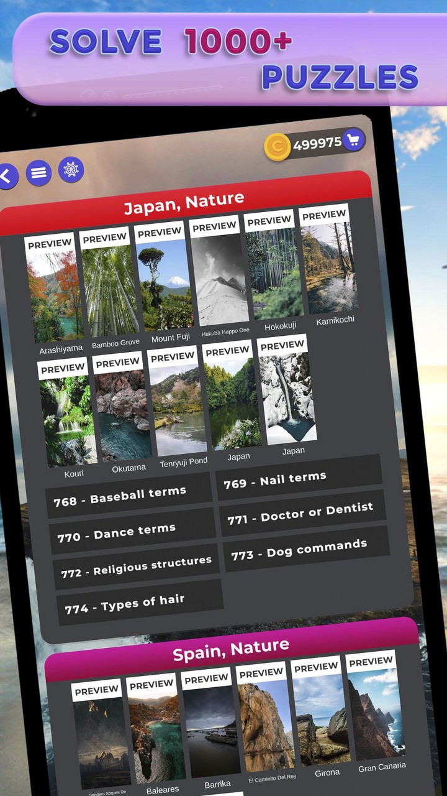
Task: Open puzzle 772 - Religious structures
Action: 137,568
